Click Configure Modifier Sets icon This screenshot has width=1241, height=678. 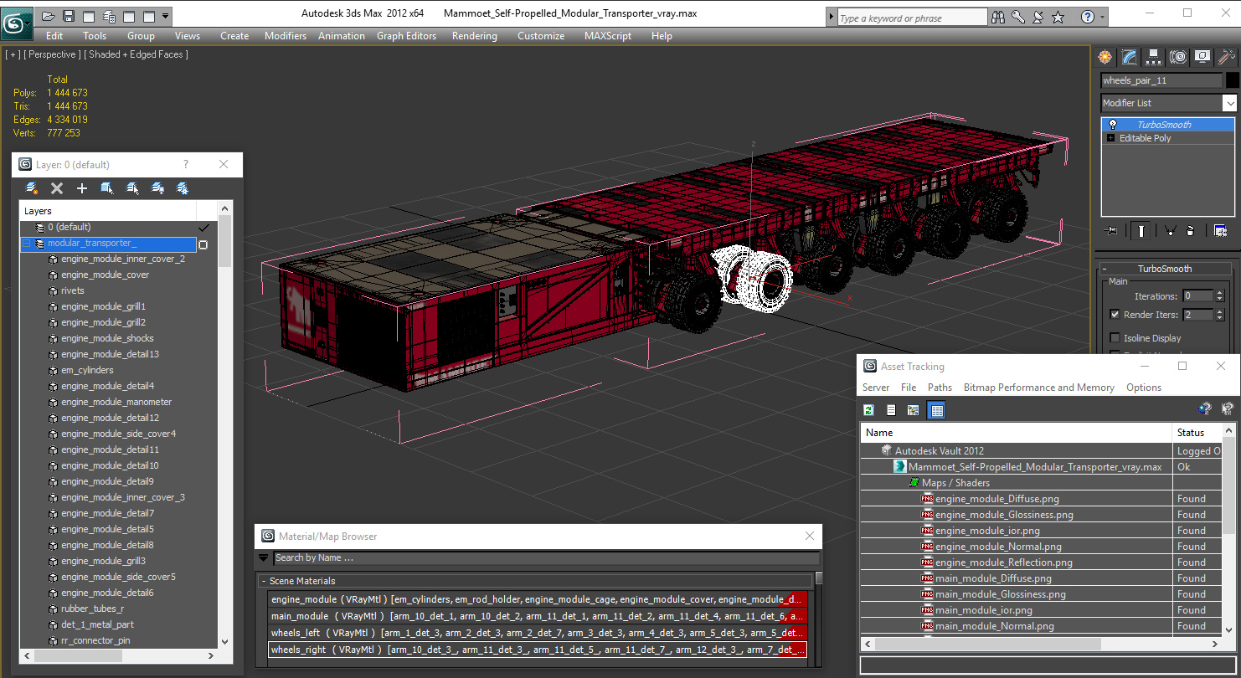(x=1220, y=230)
